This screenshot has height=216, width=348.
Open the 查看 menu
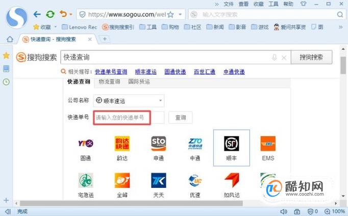[243, 4]
